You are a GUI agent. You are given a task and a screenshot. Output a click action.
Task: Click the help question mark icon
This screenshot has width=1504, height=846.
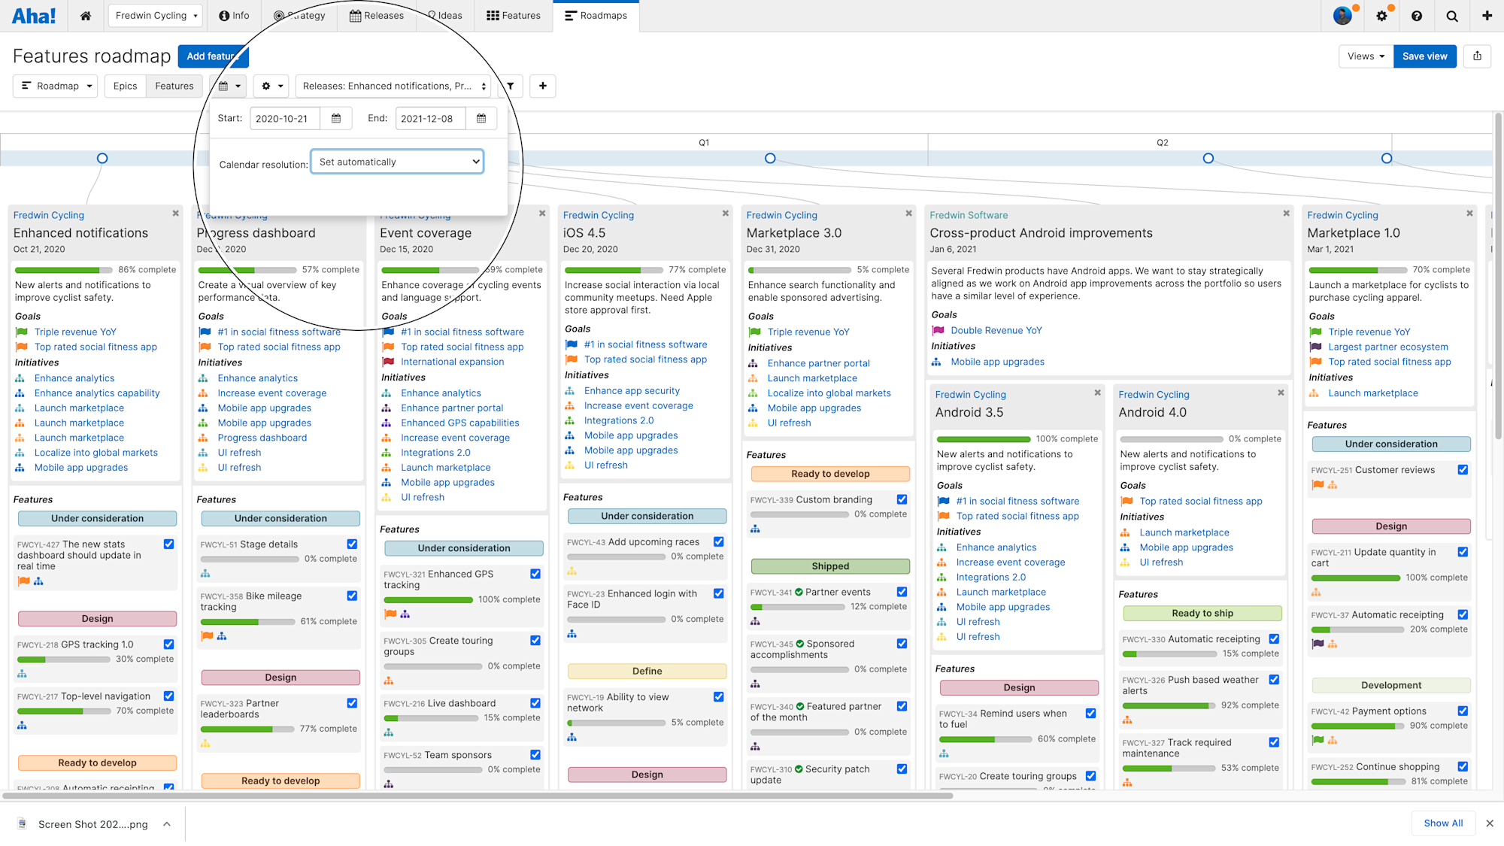[1417, 16]
